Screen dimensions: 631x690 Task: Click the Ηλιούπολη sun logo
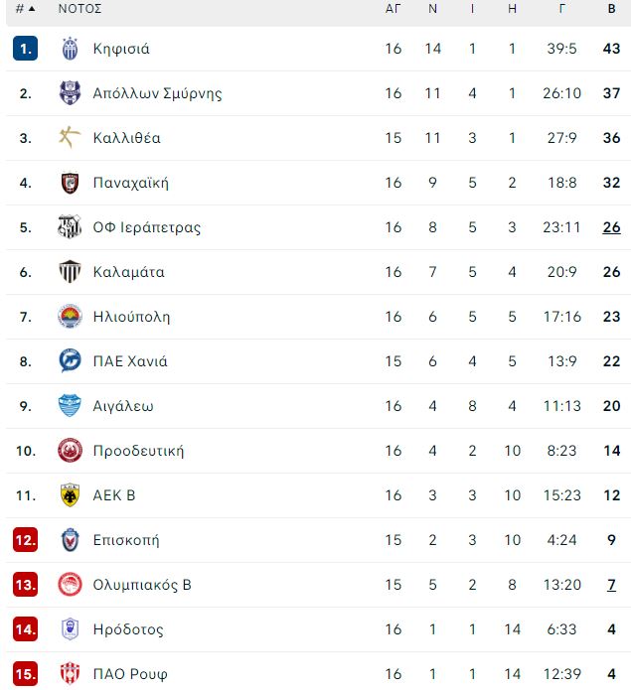pyautogui.click(x=70, y=317)
